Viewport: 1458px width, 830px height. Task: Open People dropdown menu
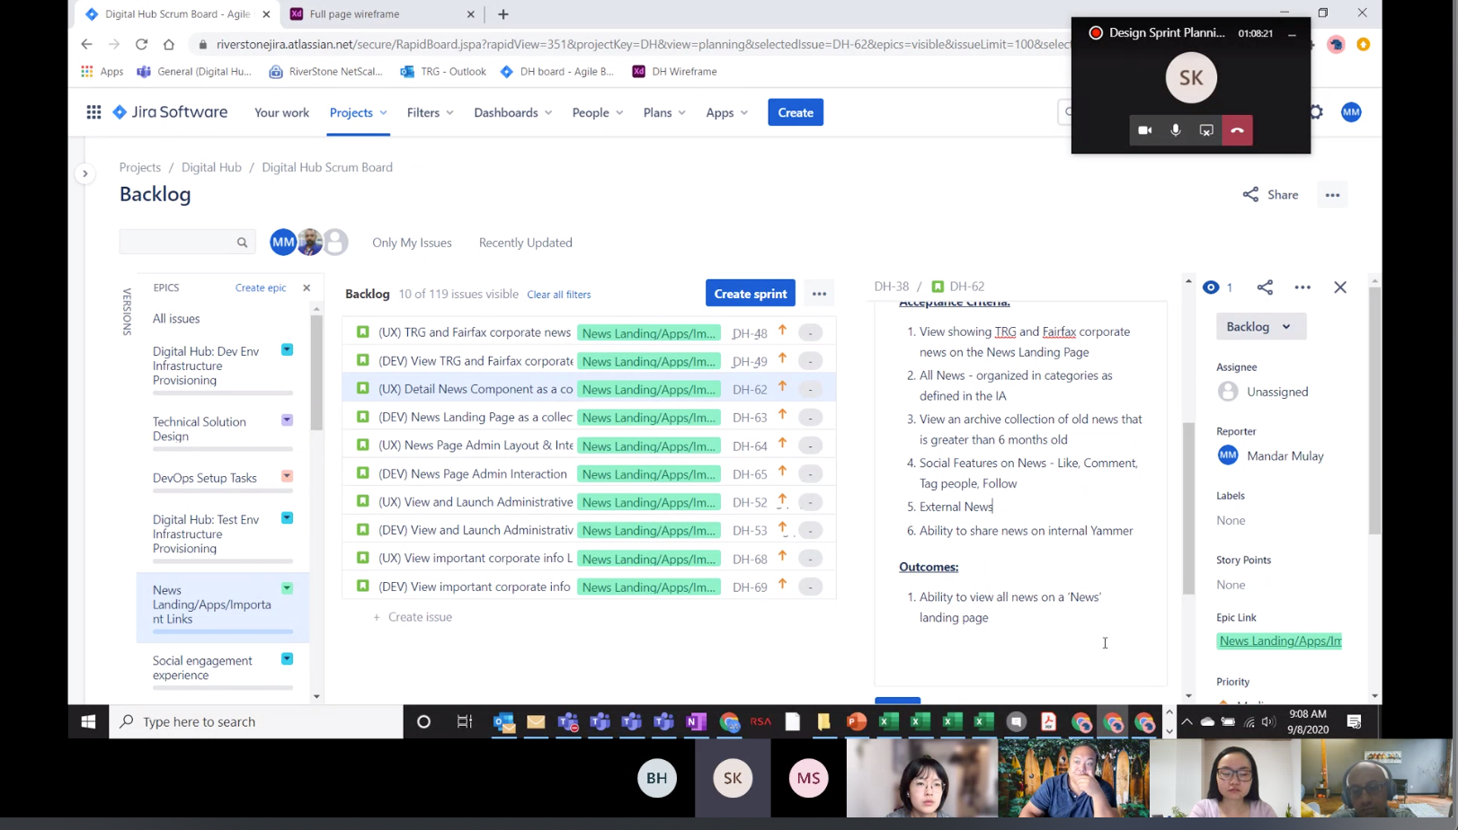598,112
